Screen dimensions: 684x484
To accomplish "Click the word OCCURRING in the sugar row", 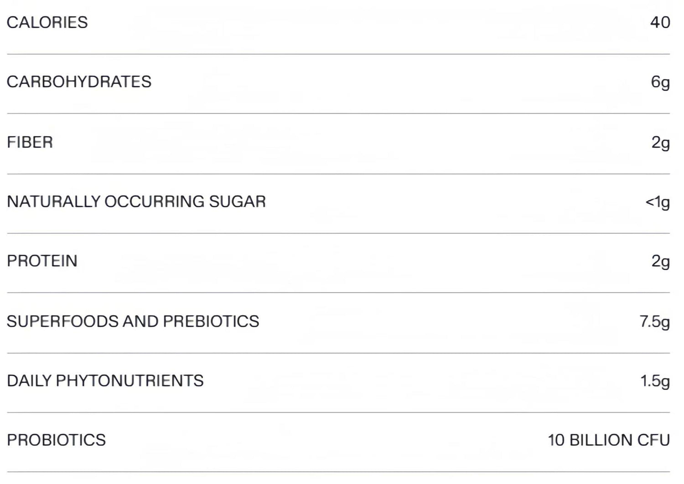I will [155, 202].
